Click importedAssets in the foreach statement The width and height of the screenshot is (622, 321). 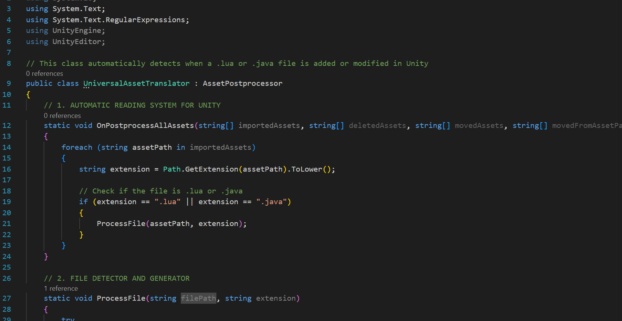(220, 147)
